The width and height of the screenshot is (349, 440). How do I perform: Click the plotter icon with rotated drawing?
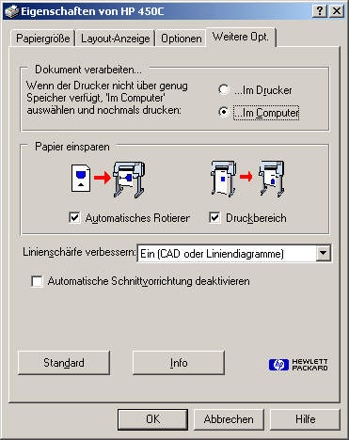point(129,180)
